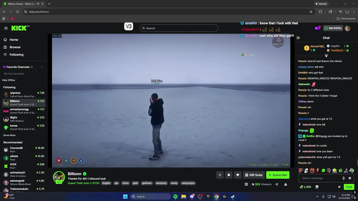The width and height of the screenshot is (358, 201).
Task: Open the grid multi-view icon near viewers
Action: (246, 184)
